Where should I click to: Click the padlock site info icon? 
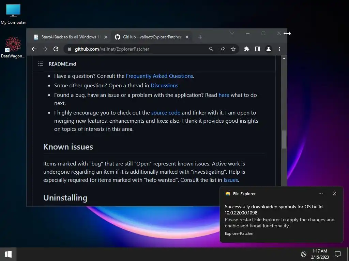click(70, 49)
